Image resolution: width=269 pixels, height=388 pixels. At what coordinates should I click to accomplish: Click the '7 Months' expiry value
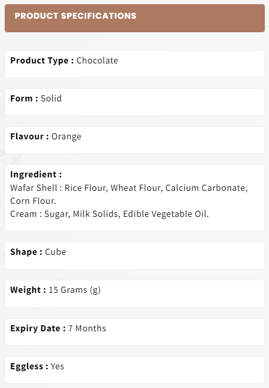point(87,328)
